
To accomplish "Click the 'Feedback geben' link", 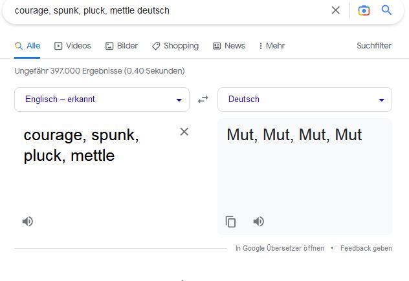I will [x=366, y=248].
